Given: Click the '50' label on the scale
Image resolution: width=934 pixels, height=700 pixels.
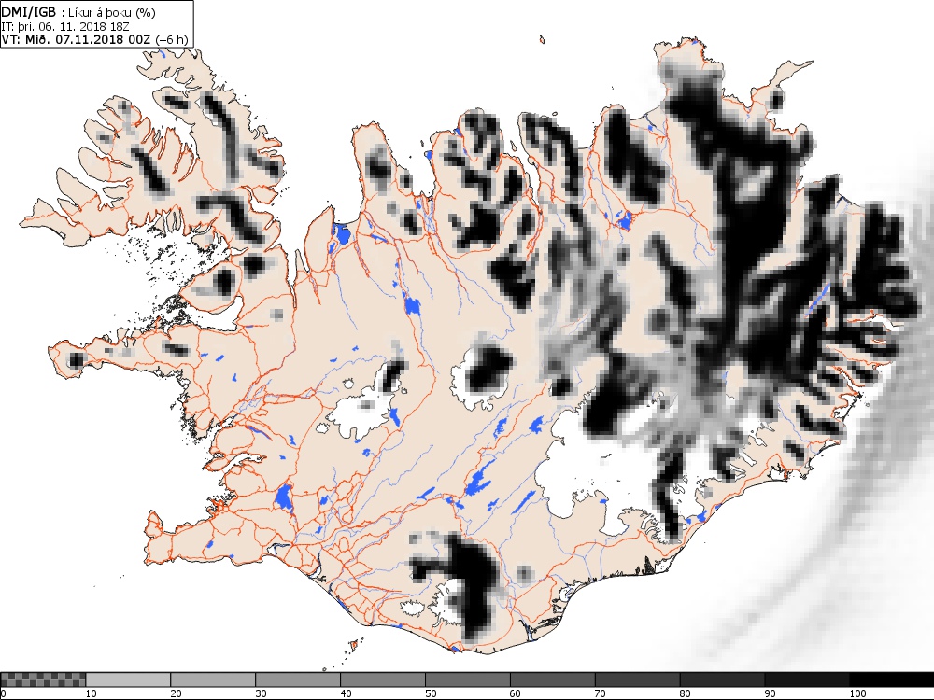Looking at the screenshot, I should point(431,693).
